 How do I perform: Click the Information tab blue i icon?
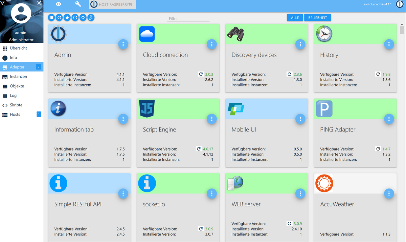[x=58, y=108]
